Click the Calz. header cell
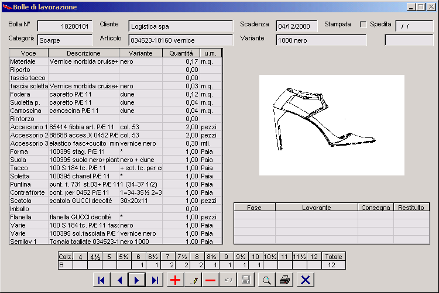The image size is (439, 293). [x=66, y=257]
